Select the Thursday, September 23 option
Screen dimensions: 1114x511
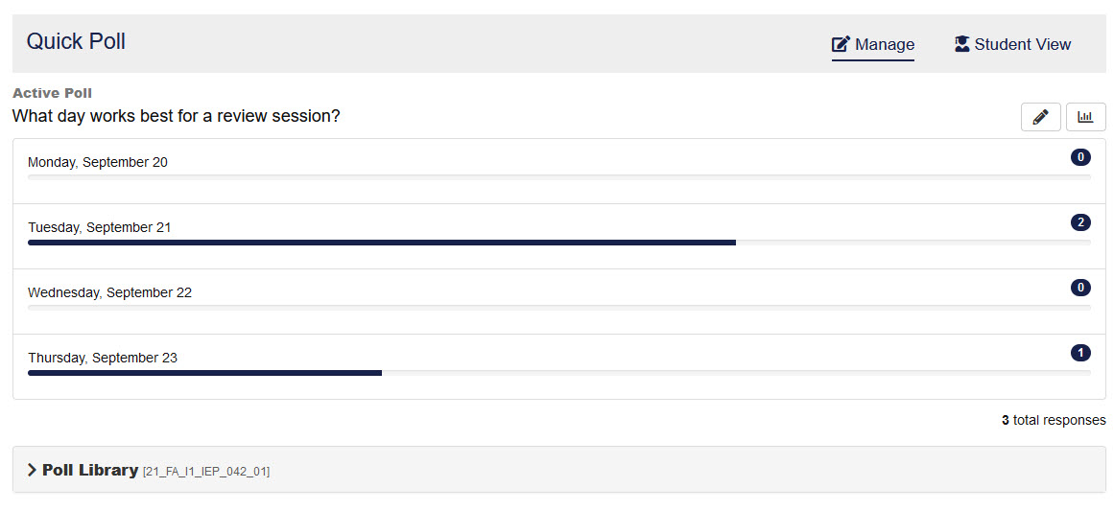[x=103, y=359]
